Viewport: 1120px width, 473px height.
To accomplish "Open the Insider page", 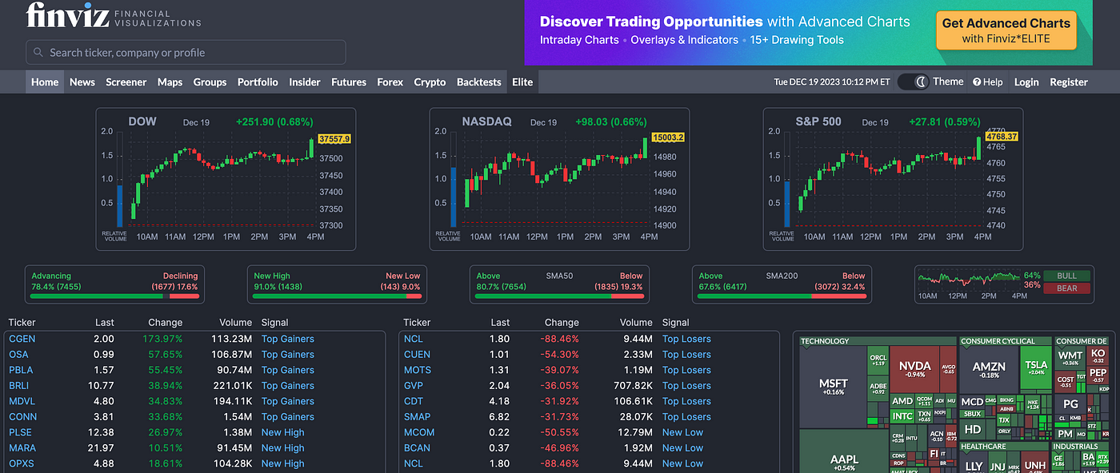I will [x=305, y=81].
